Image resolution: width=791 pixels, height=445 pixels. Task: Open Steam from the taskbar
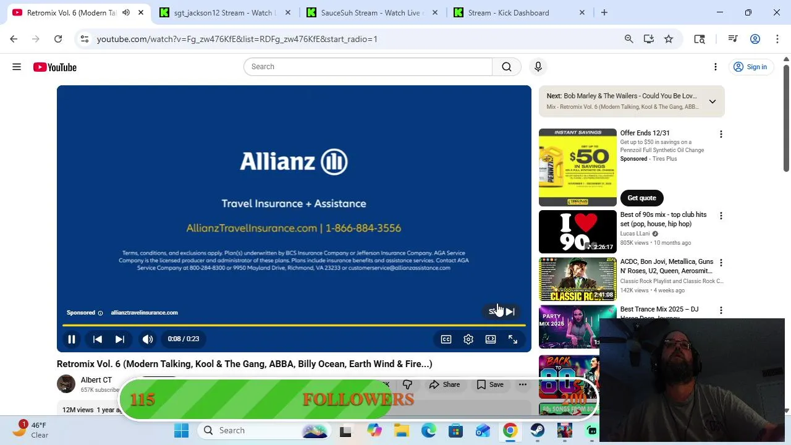(x=538, y=430)
